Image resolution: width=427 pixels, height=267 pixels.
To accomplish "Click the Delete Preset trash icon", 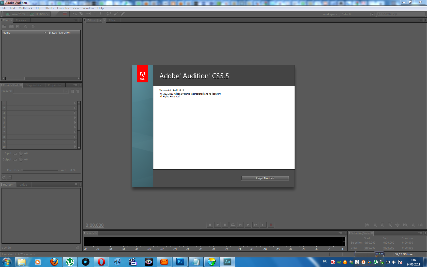I will (x=78, y=91).
